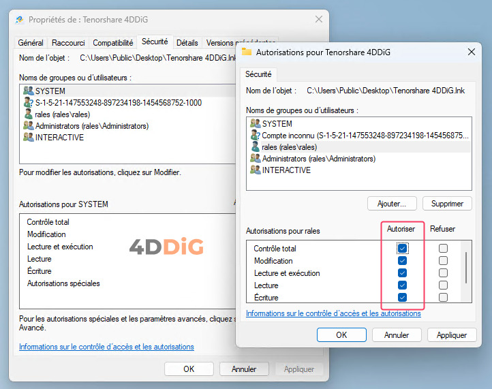Click the Supprimer button
The height and width of the screenshot is (389, 492).
pyautogui.click(x=447, y=204)
